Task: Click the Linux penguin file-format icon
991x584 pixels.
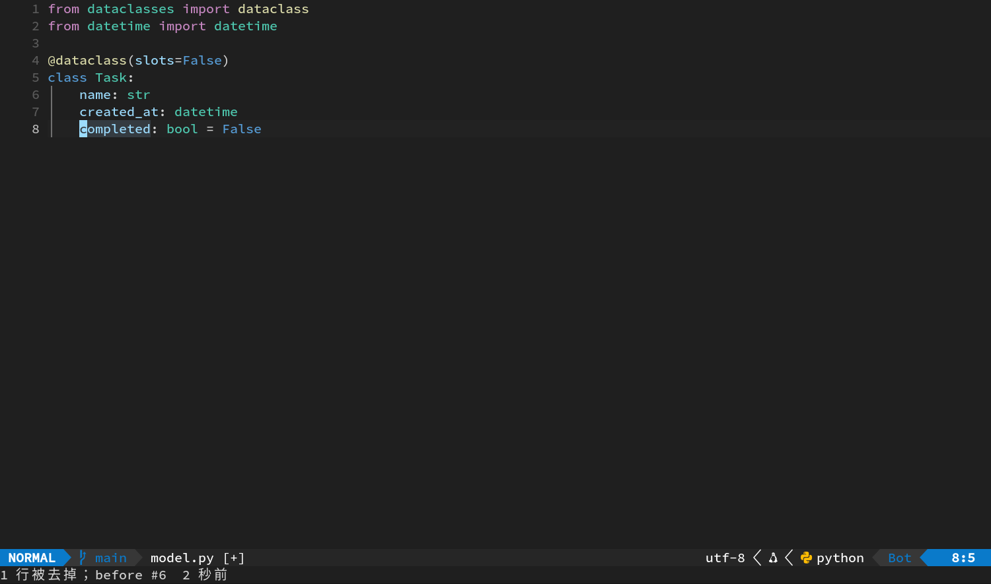Action: [773, 558]
